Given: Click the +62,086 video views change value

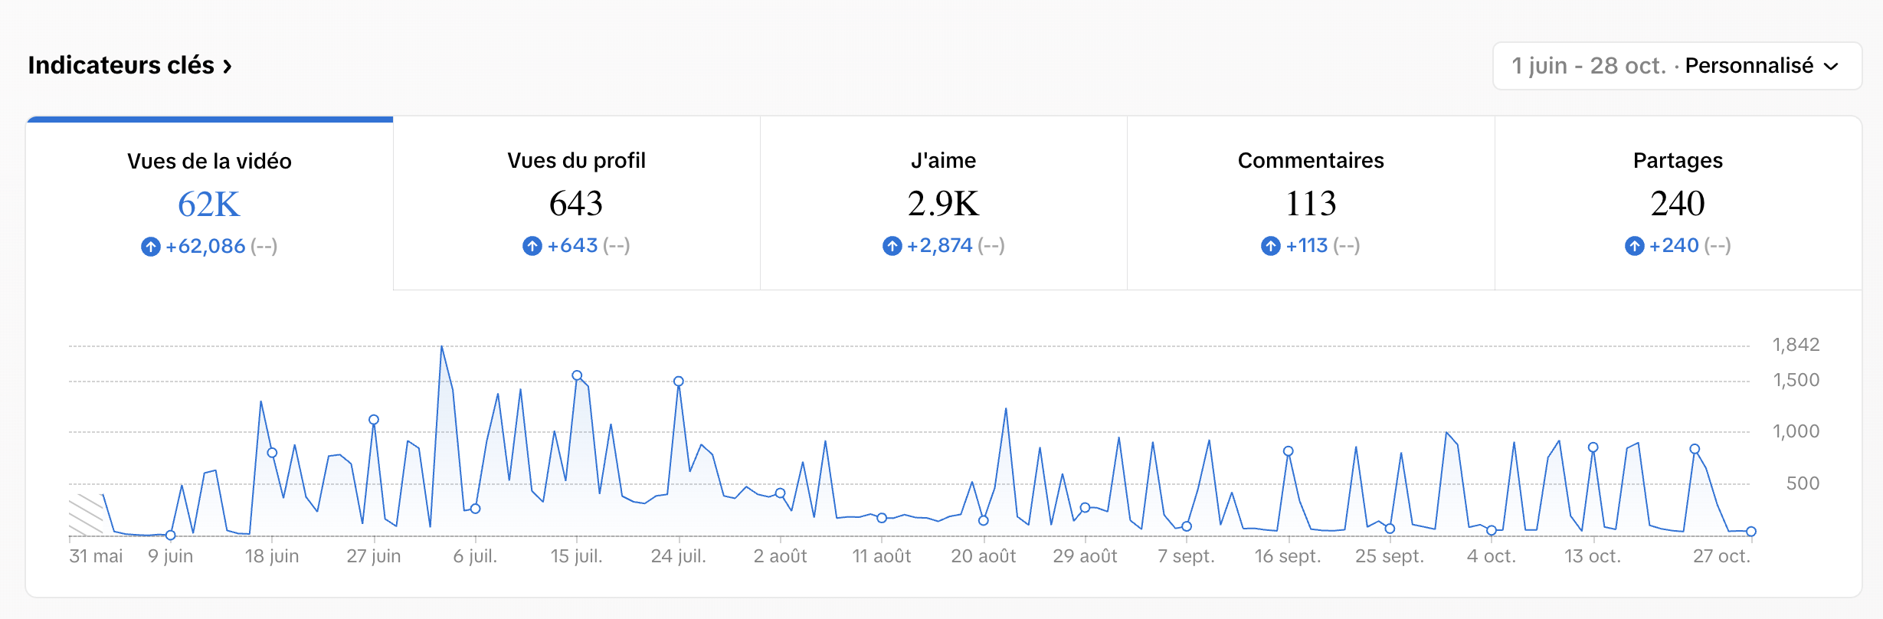Looking at the screenshot, I should (205, 247).
